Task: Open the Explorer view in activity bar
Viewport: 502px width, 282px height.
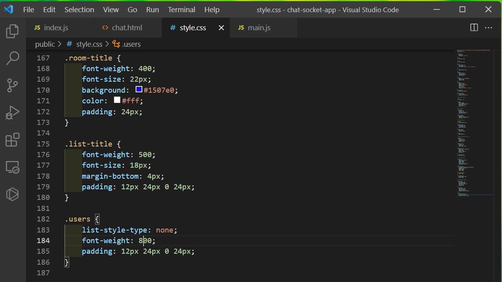Action: tap(13, 31)
